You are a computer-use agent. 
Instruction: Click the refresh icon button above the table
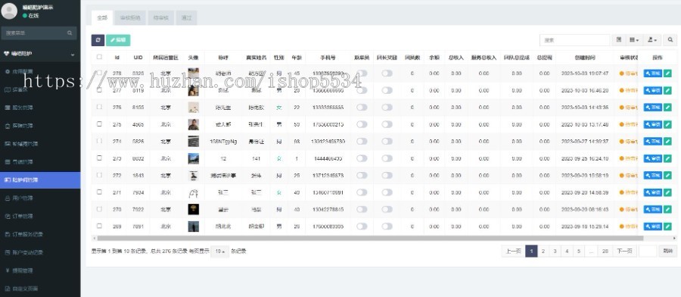pos(98,40)
